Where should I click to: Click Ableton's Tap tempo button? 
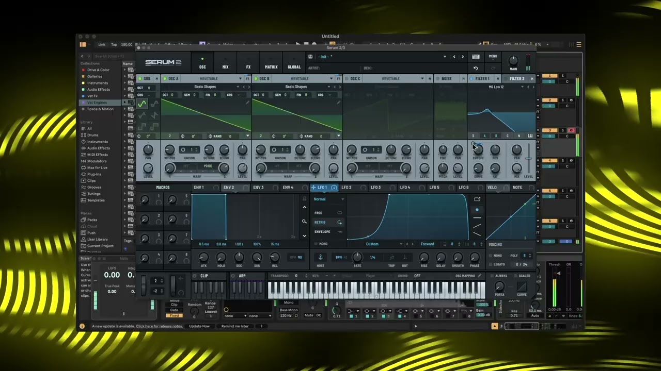click(x=114, y=45)
